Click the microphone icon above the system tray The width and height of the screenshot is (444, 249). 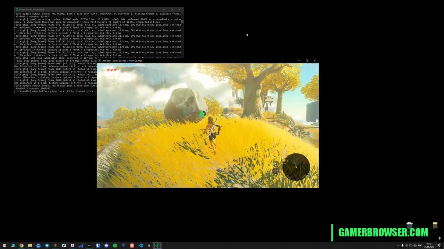440,238
